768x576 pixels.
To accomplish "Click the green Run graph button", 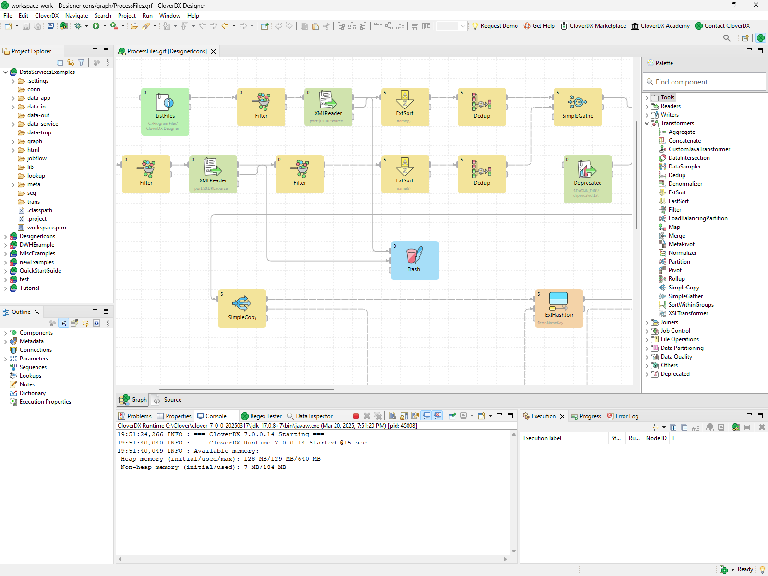I will [x=96, y=26].
